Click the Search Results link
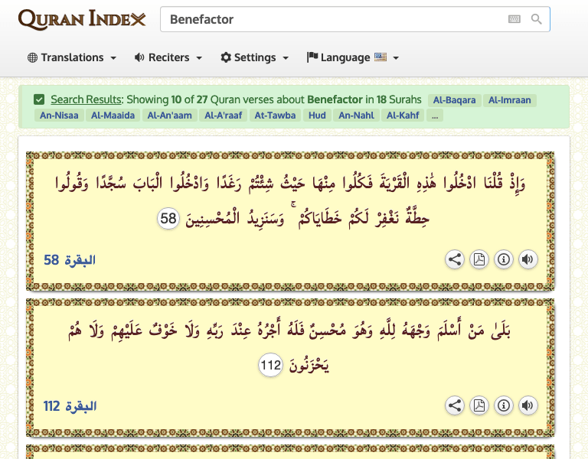This screenshot has height=459, width=588. pyautogui.click(x=86, y=99)
